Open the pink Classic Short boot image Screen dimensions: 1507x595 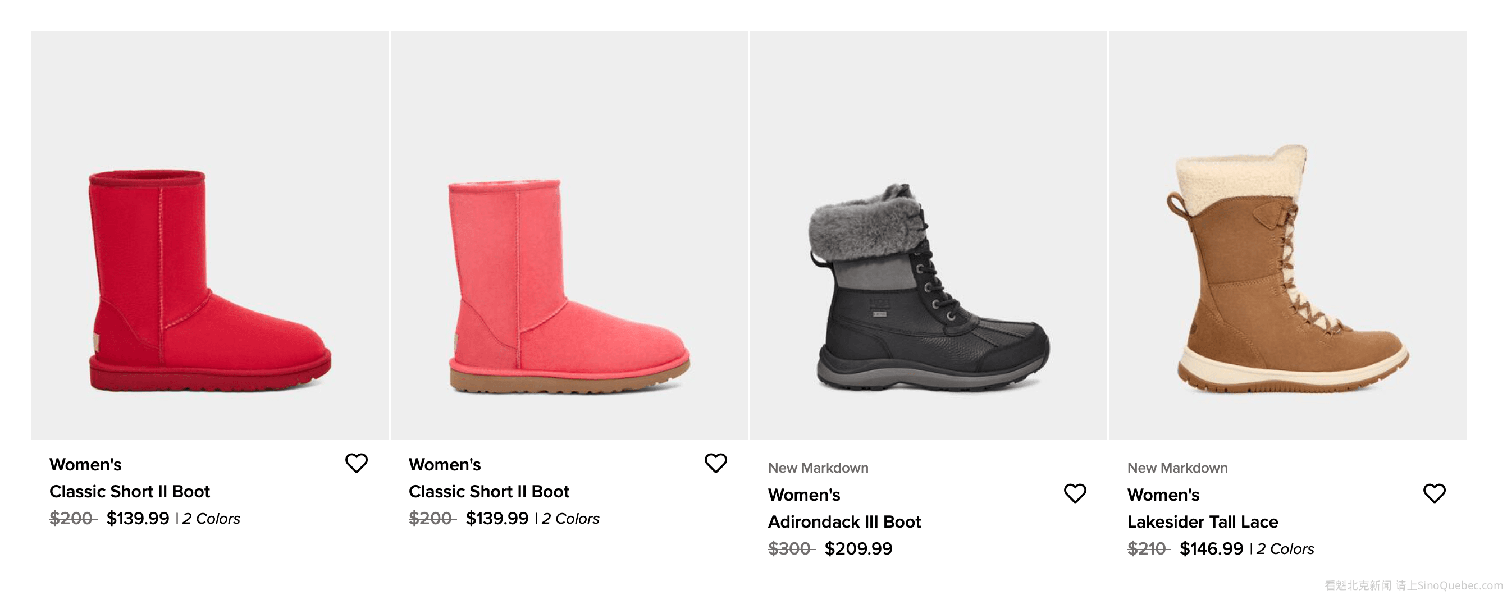569,281
